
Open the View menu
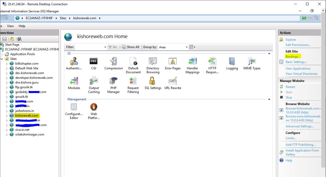[11, 26]
